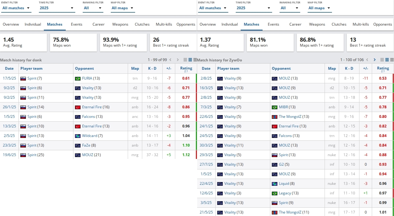The image size is (394, 216).
Task: Click the 8 - 19 K-D cell
Action: click(349, 78)
